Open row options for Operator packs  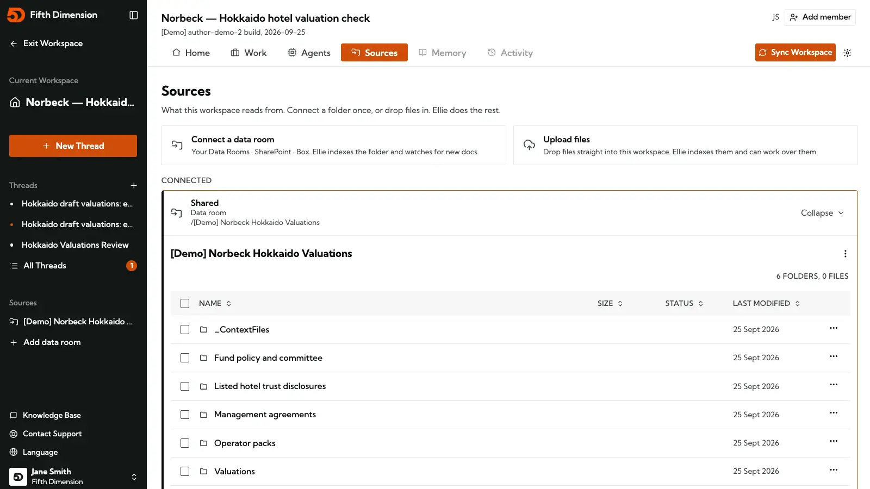click(834, 441)
